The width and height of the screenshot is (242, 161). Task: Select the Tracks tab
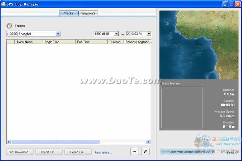(x=68, y=13)
